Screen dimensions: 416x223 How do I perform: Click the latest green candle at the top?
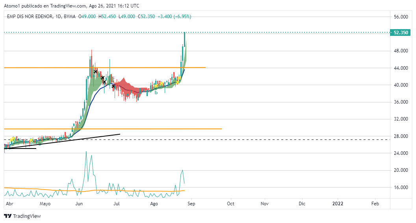(x=184, y=39)
